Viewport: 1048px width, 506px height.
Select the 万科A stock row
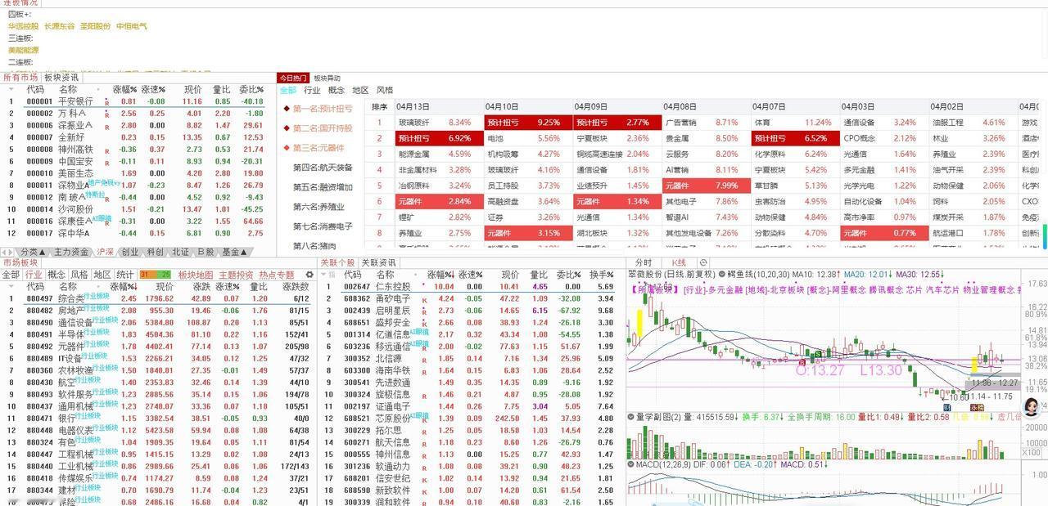point(135,114)
